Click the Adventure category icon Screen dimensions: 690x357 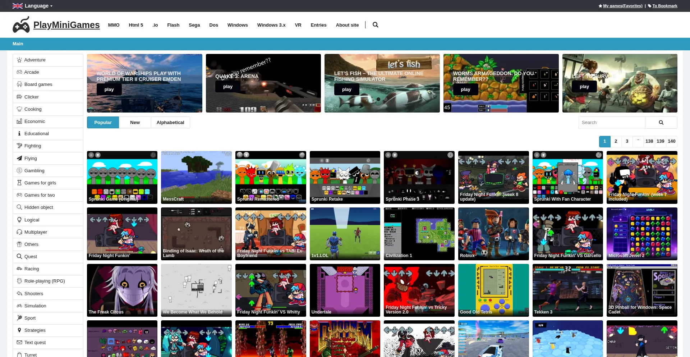pos(19,60)
